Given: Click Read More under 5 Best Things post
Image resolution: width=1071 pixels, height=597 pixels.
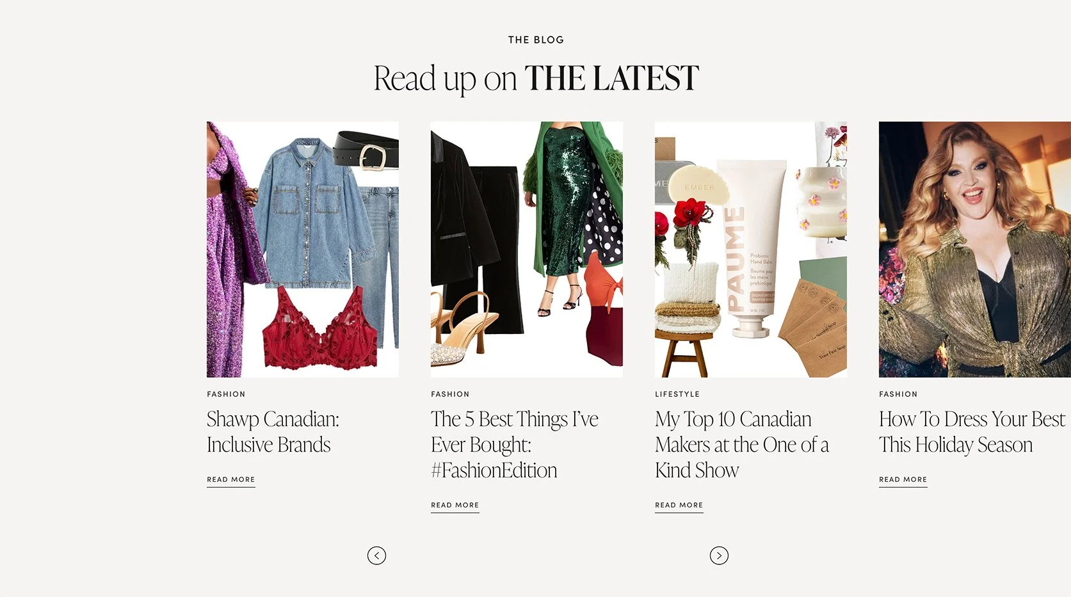Looking at the screenshot, I should pos(455,505).
